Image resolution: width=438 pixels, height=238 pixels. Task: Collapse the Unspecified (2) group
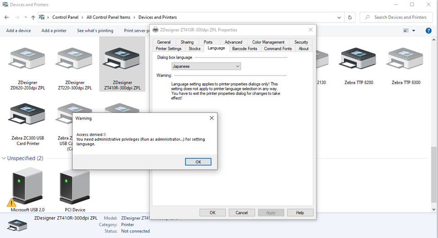coord(4,158)
